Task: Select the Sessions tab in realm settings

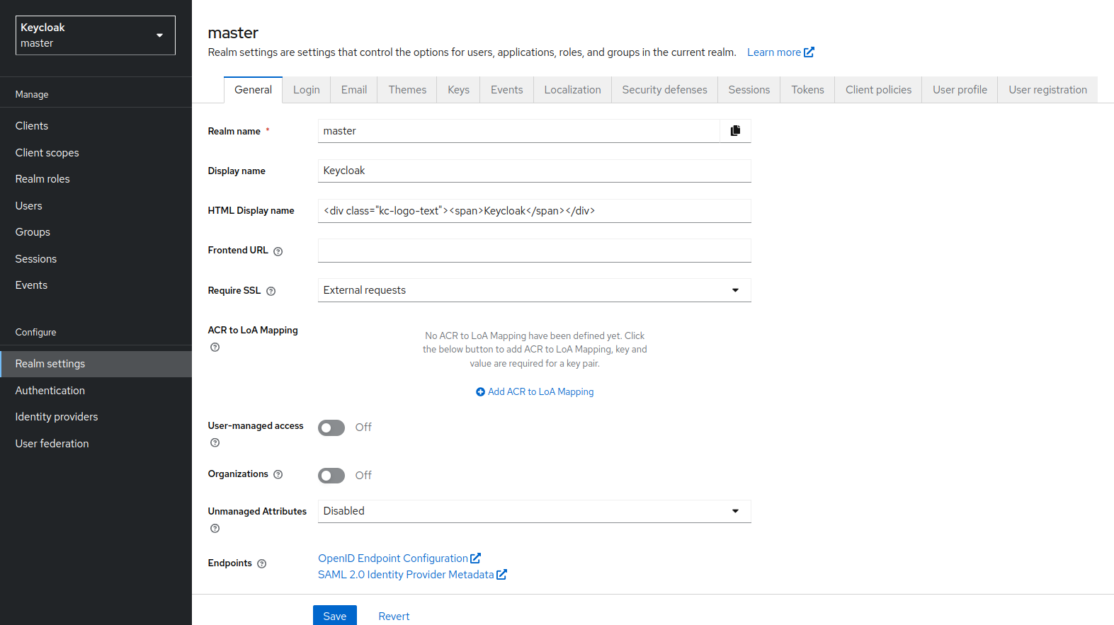Action: 749,90
